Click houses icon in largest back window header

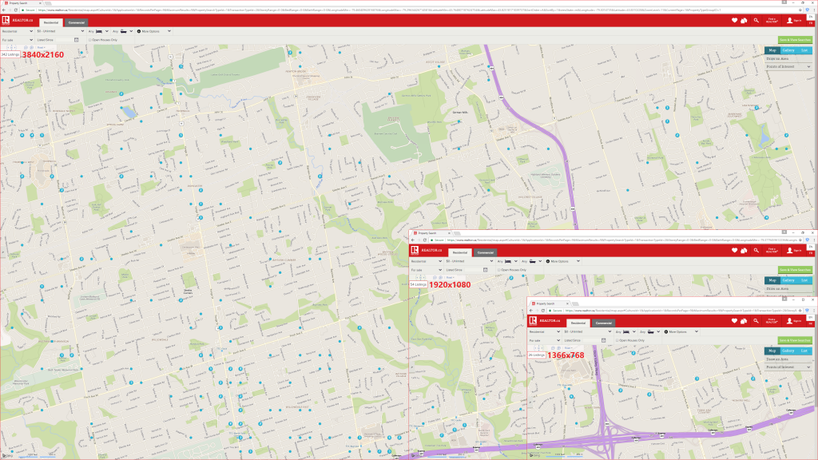pos(744,20)
